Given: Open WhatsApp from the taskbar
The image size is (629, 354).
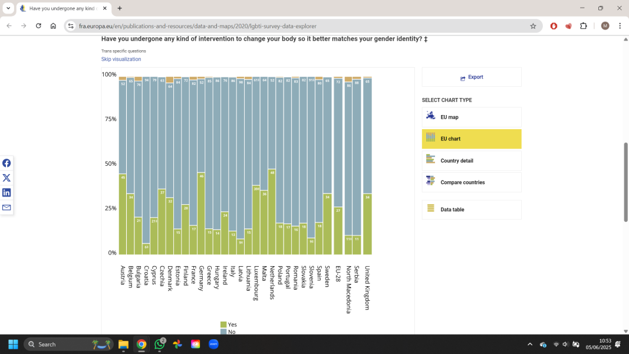Looking at the screenshot, I should [160, 344].
